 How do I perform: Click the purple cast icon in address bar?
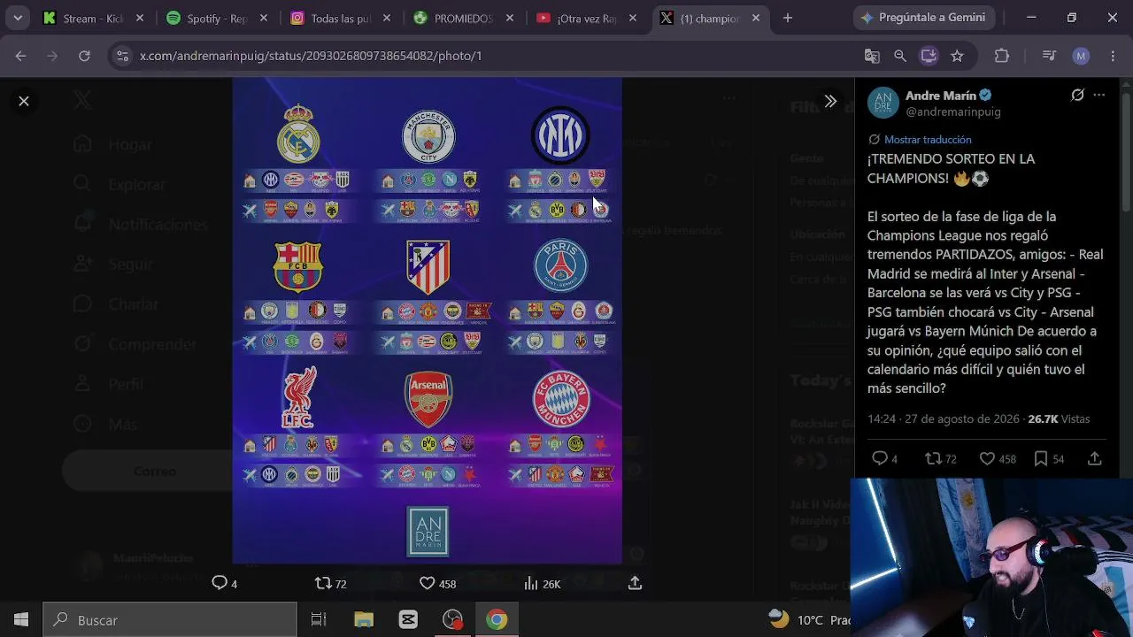pyautogui.click(x=929, y=56)
